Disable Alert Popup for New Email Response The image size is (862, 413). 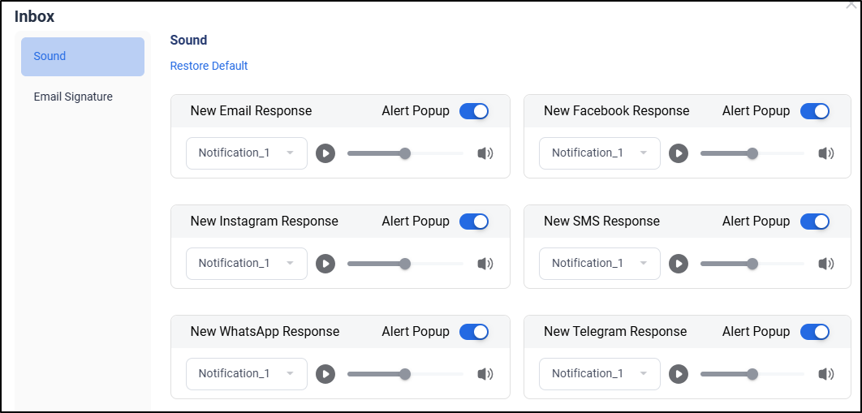474,111
